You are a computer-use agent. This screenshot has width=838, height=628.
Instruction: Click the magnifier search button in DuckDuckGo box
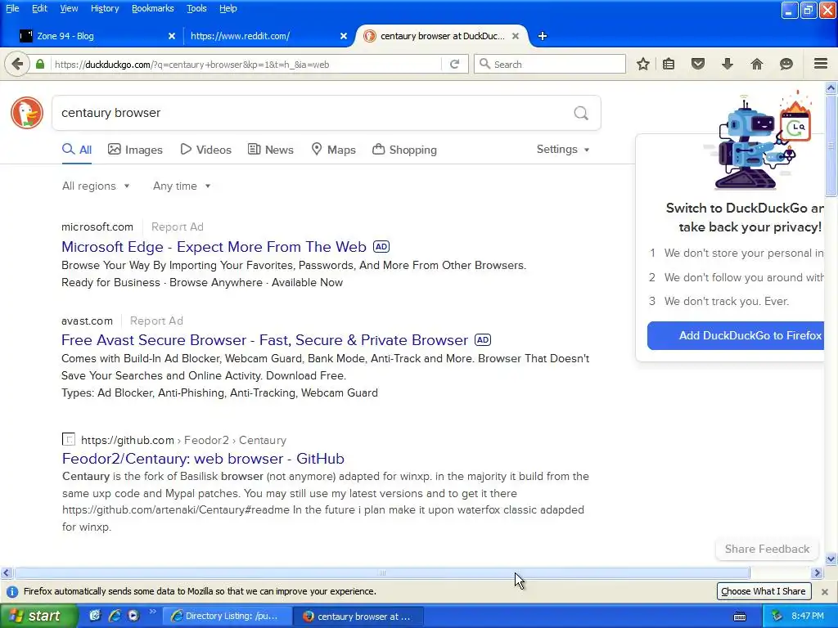click(x=581, y=113)
